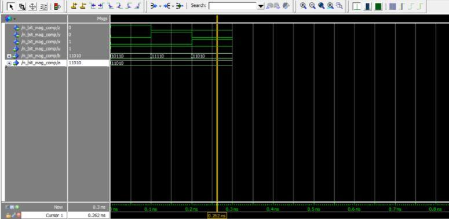This screenshot has height=219, width=449.
Task: Click the Zoom Out magnifier icon
Action: (x=312, y=6)
